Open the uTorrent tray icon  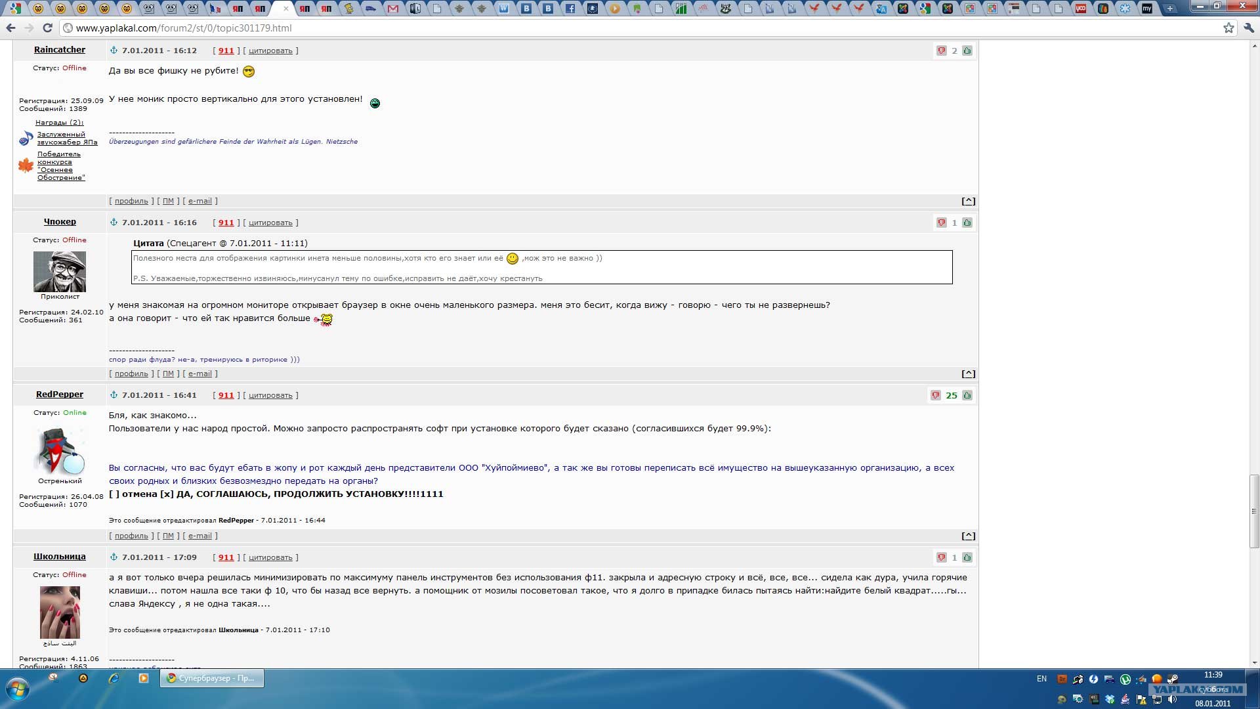tap(1125, 679)
